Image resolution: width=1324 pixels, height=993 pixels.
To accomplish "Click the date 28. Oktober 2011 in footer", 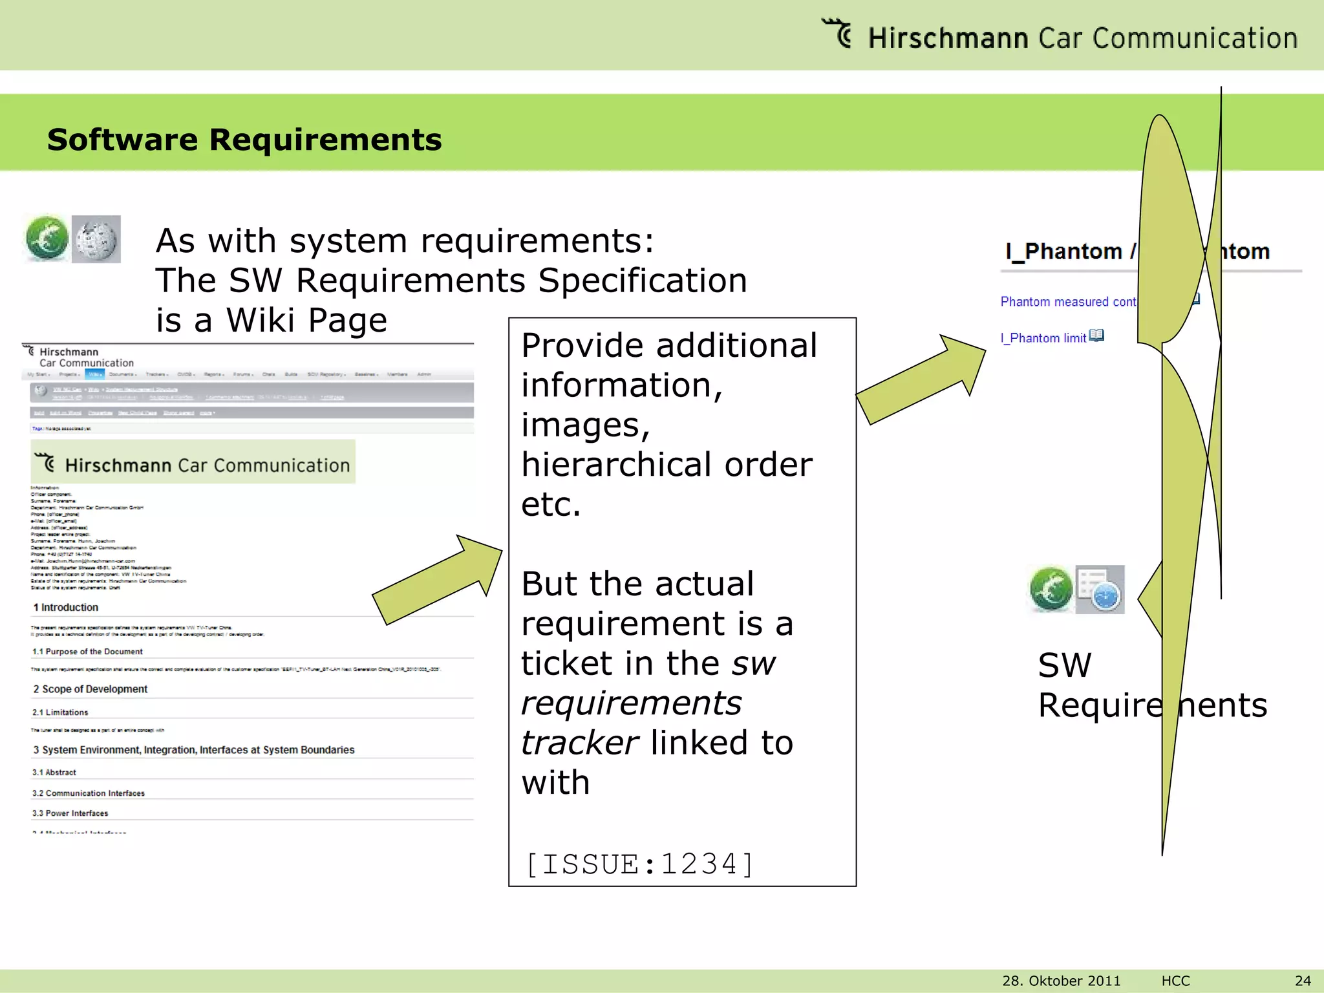I will (1062, 981).
